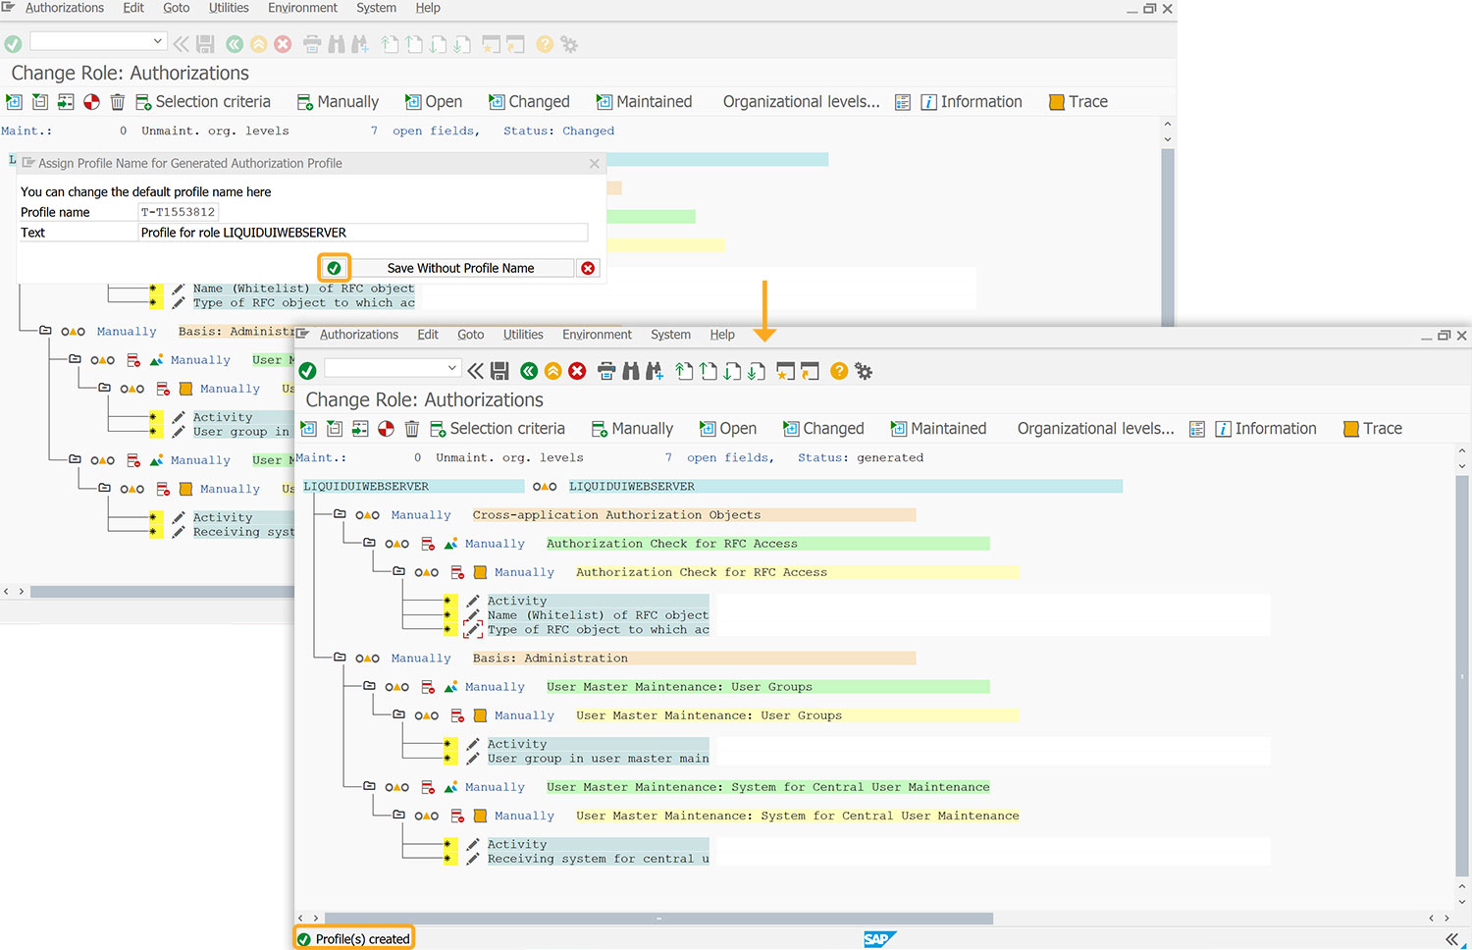The image size is (1472, 950).
Task: Collapse yellow Authorization Check for RFC Access node
Action: 398,571
